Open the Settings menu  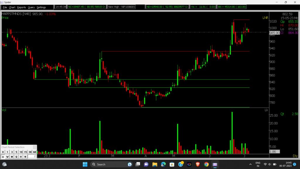click(41, 7)
